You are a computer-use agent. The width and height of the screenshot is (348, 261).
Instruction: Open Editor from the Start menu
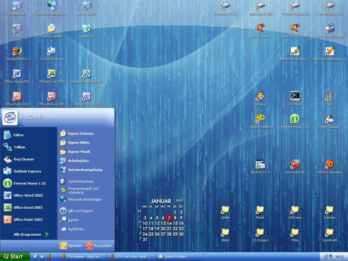click(29, 135)
